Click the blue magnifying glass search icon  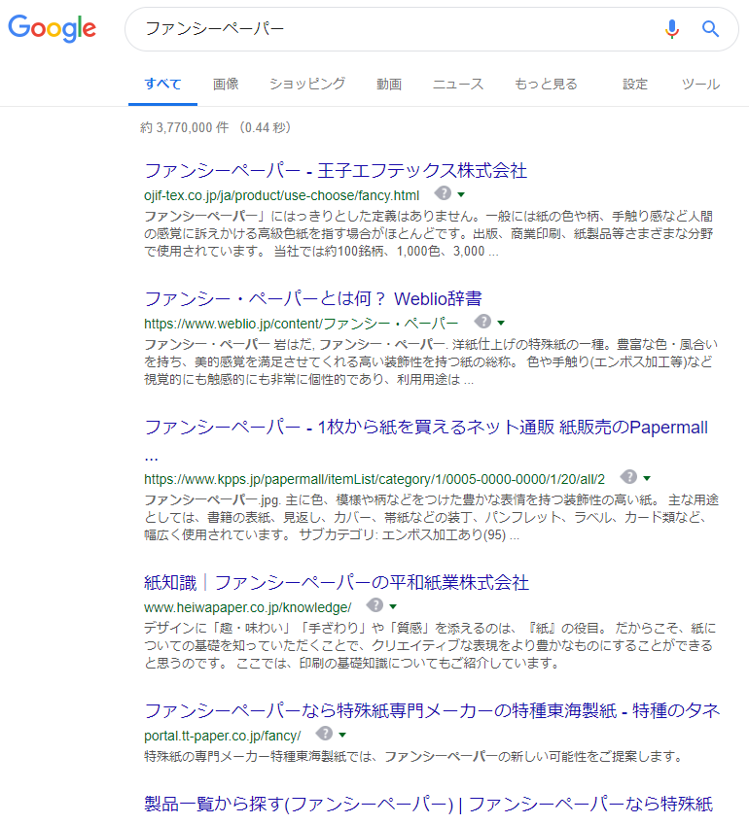710,29
